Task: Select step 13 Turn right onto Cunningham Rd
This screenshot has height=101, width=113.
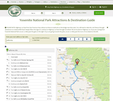Action: point(29,93)
